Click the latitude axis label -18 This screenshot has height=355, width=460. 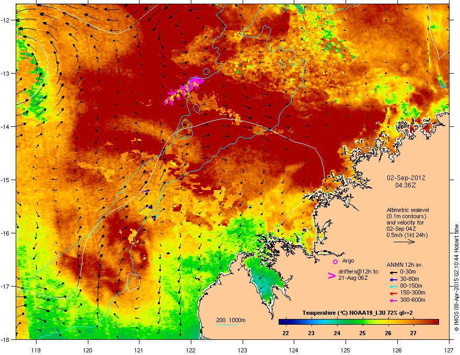tap(5, 339)
